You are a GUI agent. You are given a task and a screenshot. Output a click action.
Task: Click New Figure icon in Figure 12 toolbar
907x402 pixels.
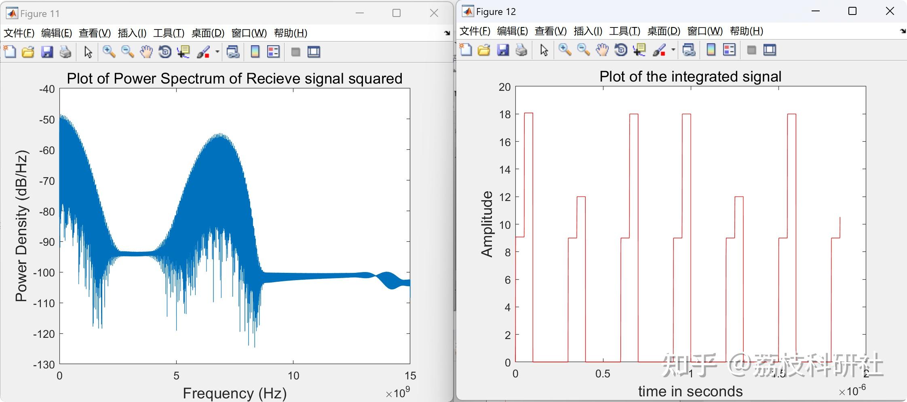tap(466, 50)
